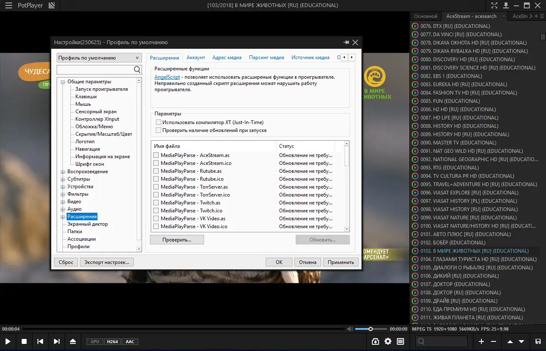Switch to the 'Аккаунт' tab
This screenshot has height=351, width=546.
pyautogui.click(x=195, y=57)
